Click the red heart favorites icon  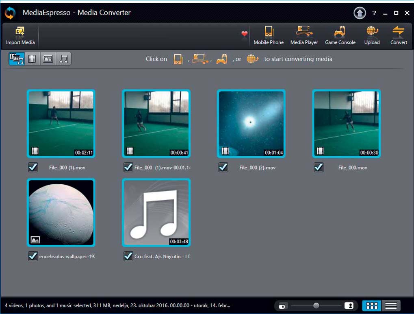[x=245, y=34]
